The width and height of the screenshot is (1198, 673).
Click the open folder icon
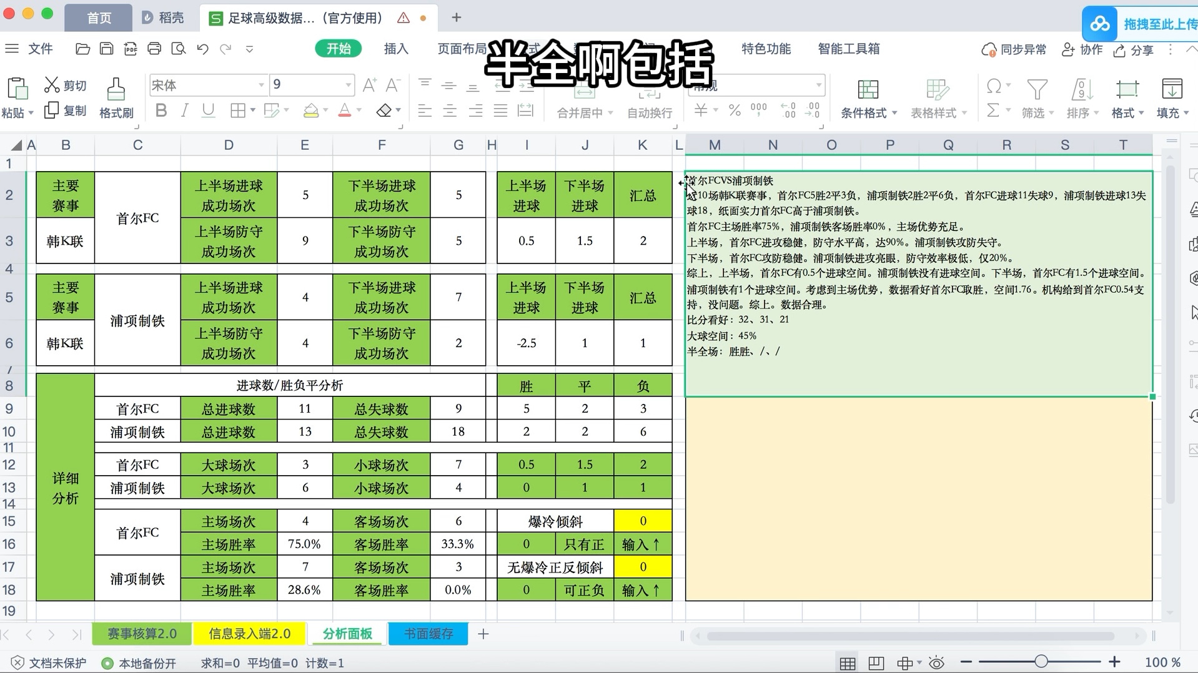click(x=82, y=49)
